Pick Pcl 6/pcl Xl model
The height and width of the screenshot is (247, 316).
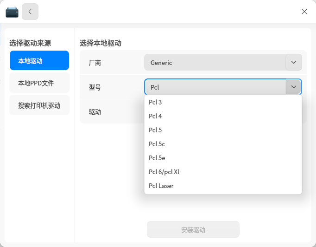coord(164,172)
